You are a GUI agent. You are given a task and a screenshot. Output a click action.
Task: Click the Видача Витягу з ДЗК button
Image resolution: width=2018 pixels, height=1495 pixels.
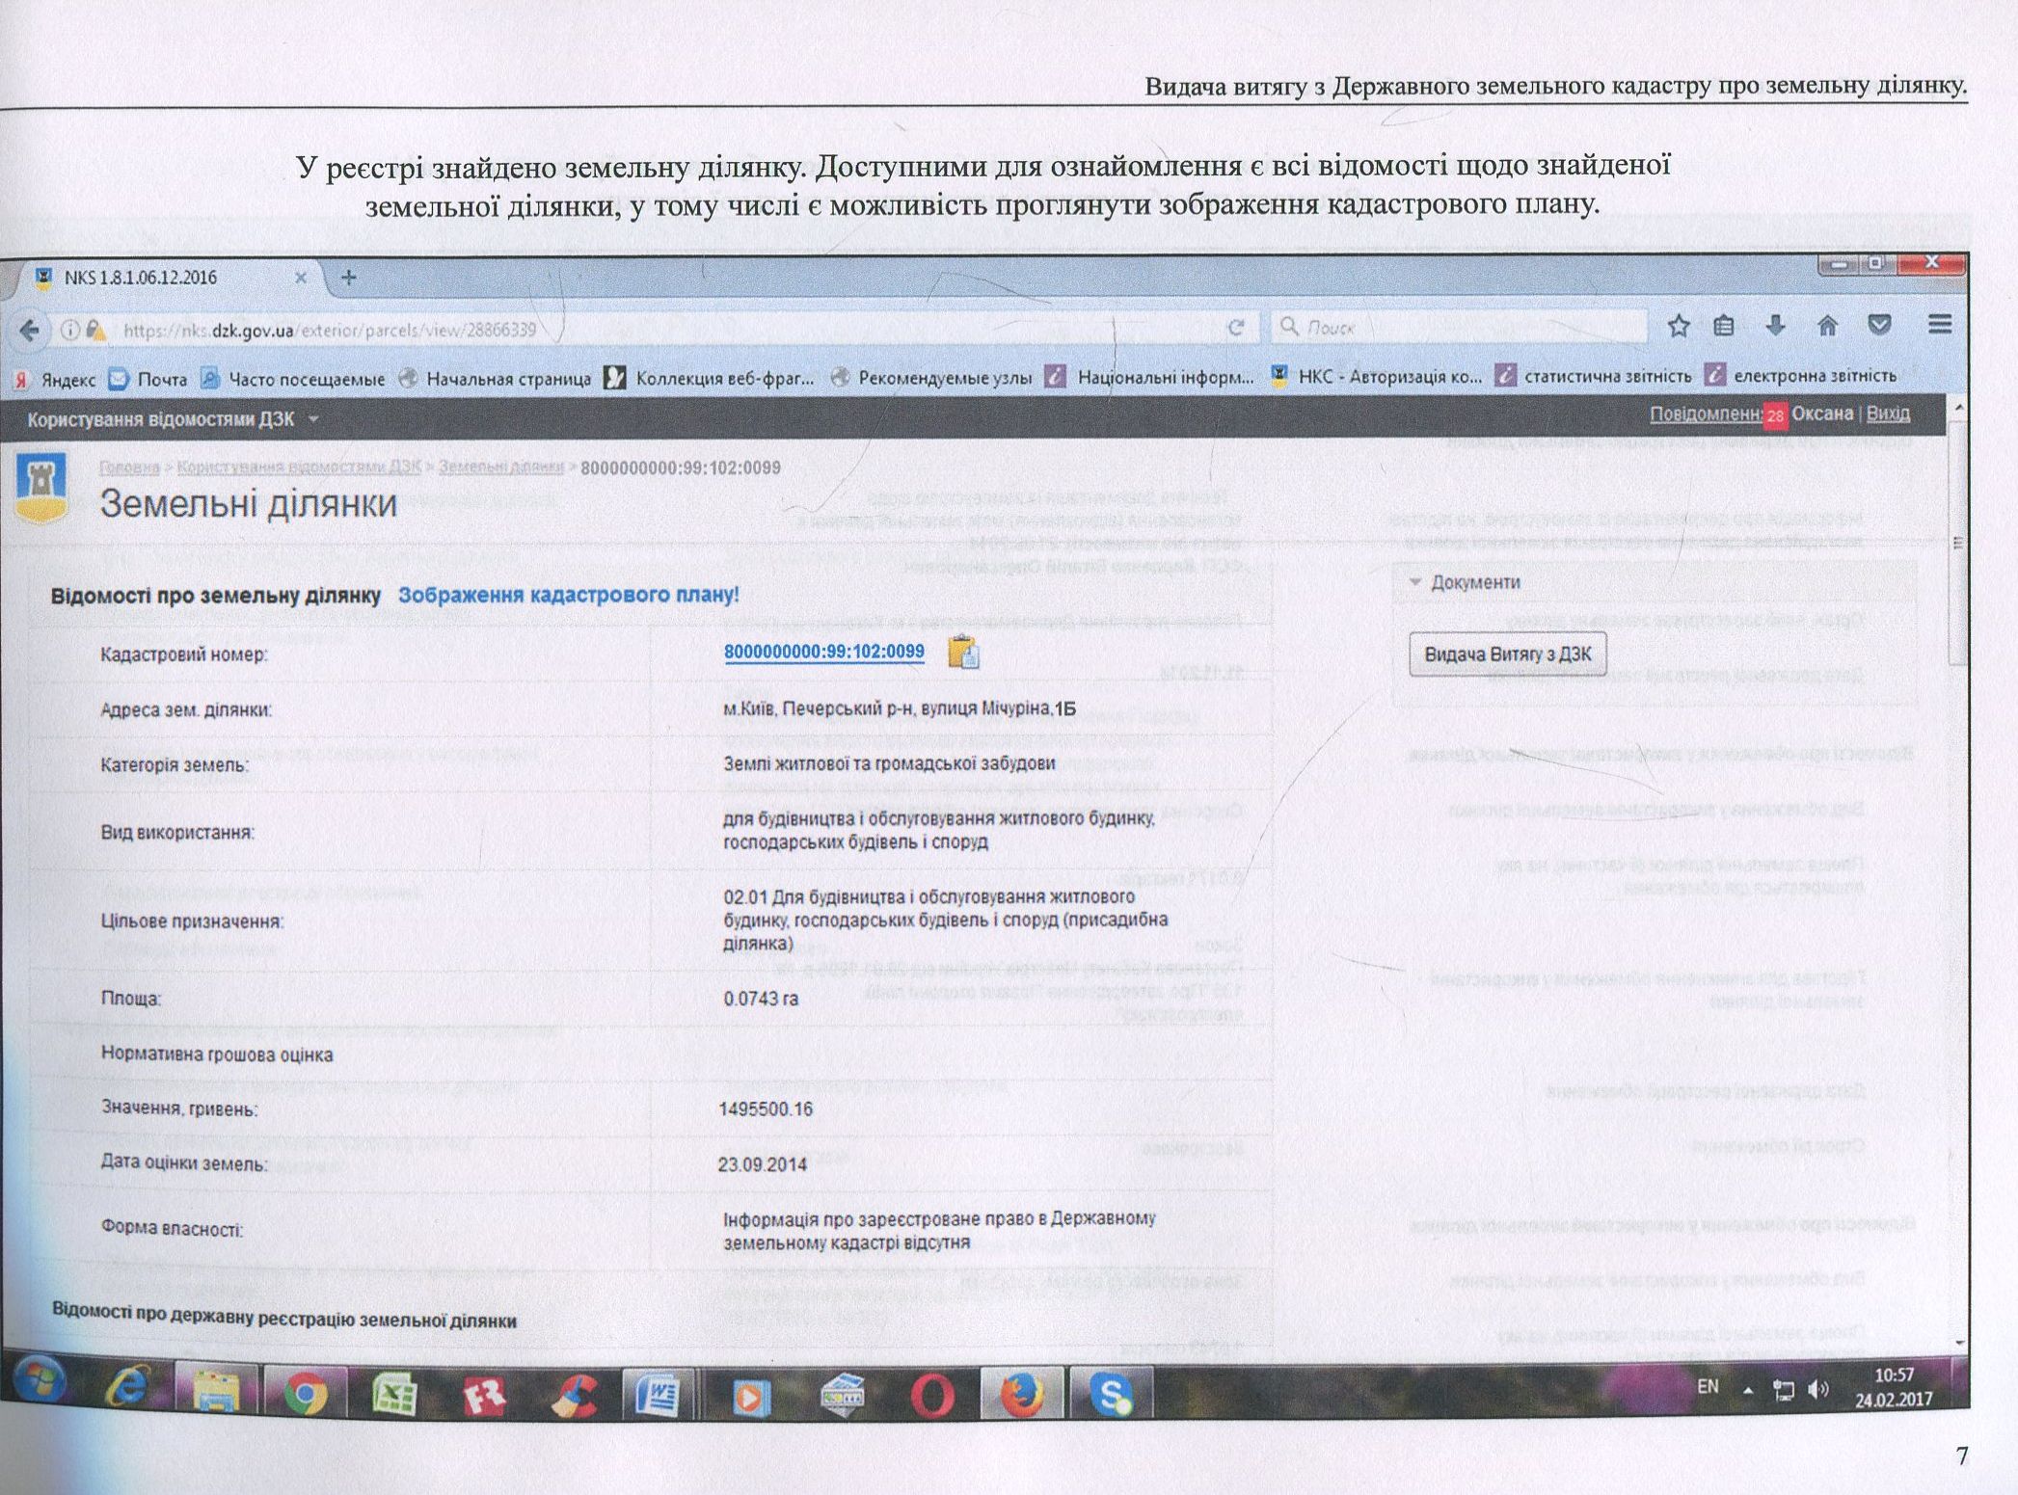(1508, 654)
